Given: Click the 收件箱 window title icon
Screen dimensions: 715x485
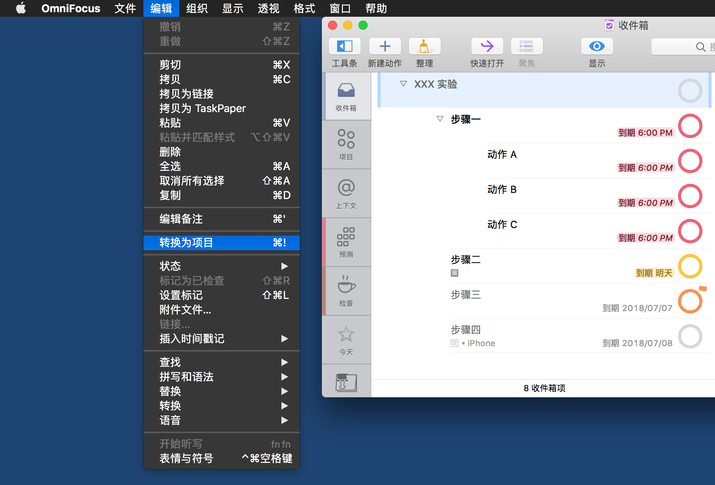Looking at the screenshot, I should [x=609, y=25].
